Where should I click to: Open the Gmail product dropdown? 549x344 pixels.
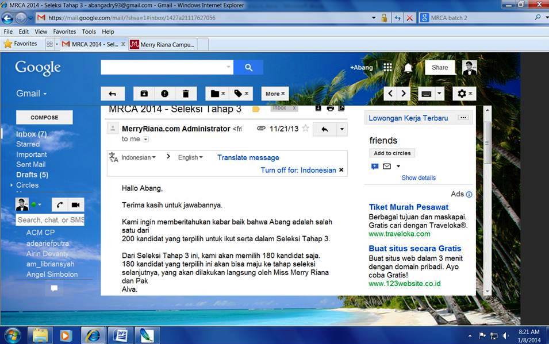pyautogui.click(x=31, y=94)
